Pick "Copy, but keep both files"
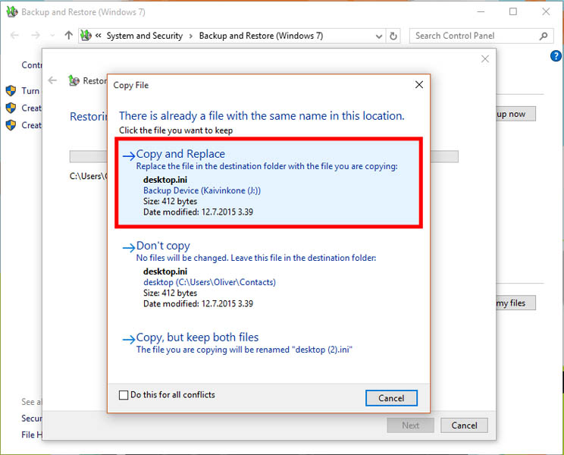This screenshot has width=564, height=455. point(197,337)
